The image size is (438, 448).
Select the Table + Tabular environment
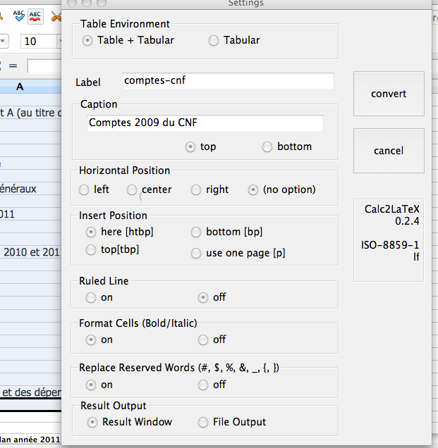(x=87, y=41)
